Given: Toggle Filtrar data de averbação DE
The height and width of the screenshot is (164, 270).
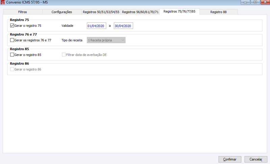Looking at the screenshot, I should coord(64,55).
